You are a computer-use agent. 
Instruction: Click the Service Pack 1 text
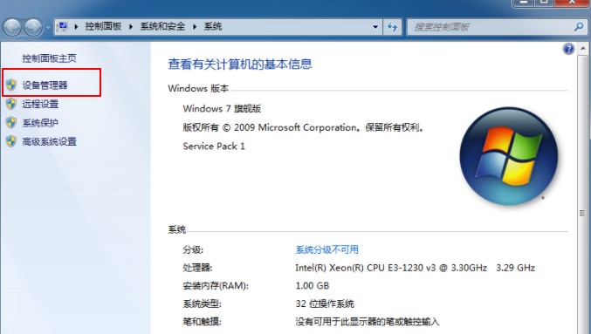click(214, 147)
